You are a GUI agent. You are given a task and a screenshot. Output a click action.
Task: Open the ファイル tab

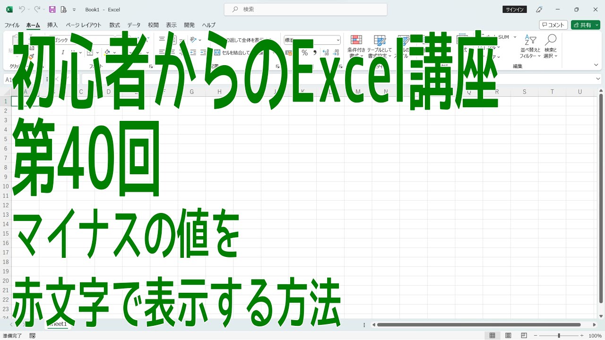(x=12, y=25)
